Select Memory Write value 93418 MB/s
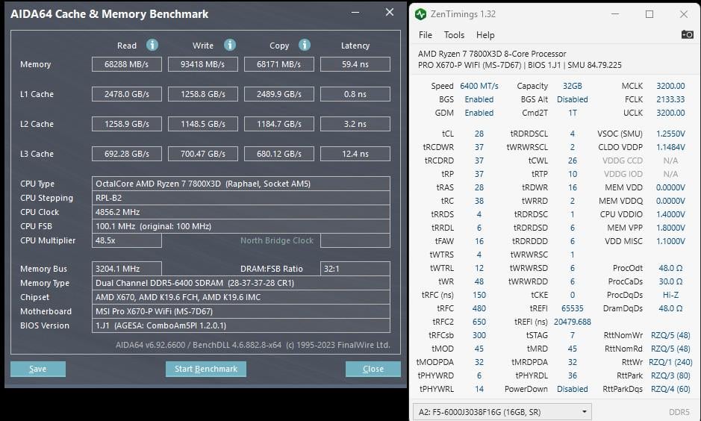This screenshot has height=421, width=701. (x=203, y=64)
